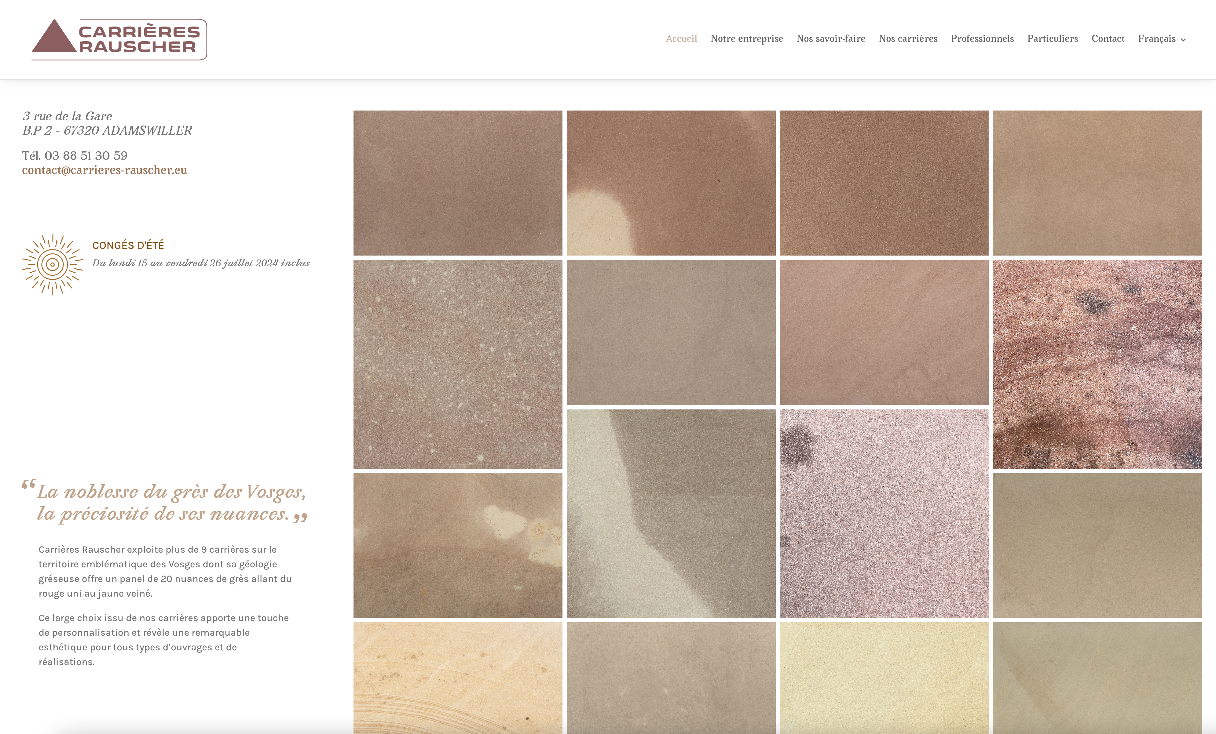The height and width of the screenshot is (734, 1216).
Task: View the coarse pink grainy stone sample
Action: tap(884, 514)
